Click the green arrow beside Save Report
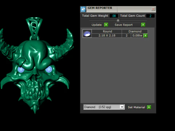The height and width of the screenshot is (131, 175). pos(143,25)
